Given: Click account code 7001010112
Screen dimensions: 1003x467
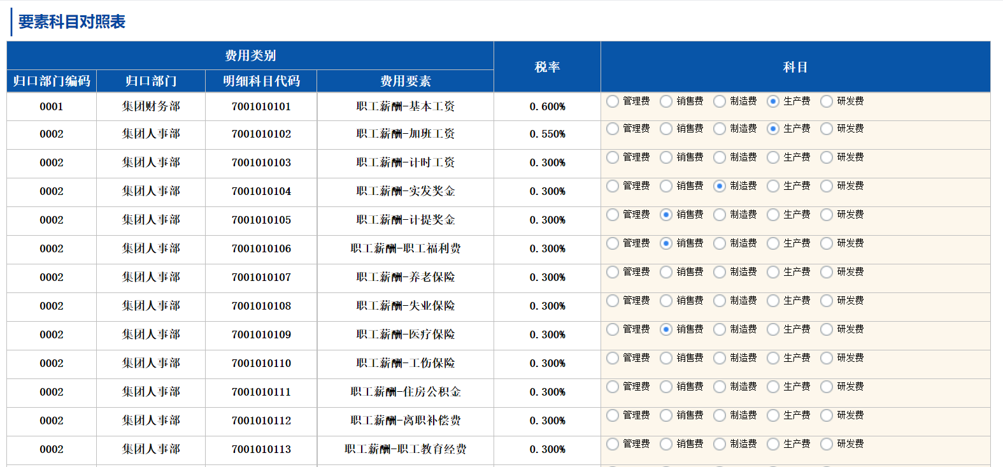Looking at the screenshot, I should point(261,420).
